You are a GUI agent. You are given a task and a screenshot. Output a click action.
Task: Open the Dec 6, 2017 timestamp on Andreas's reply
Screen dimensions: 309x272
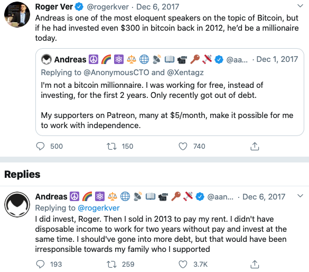(x=264, y=197)
